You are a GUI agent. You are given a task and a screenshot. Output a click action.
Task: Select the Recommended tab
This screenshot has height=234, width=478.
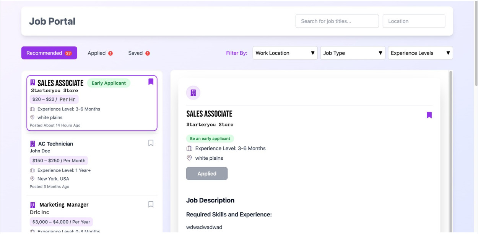pos(49,53)
